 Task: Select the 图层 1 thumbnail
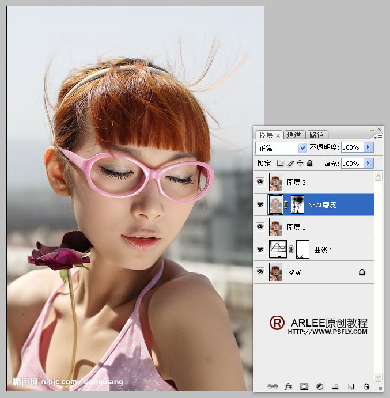tap(275, 227)
